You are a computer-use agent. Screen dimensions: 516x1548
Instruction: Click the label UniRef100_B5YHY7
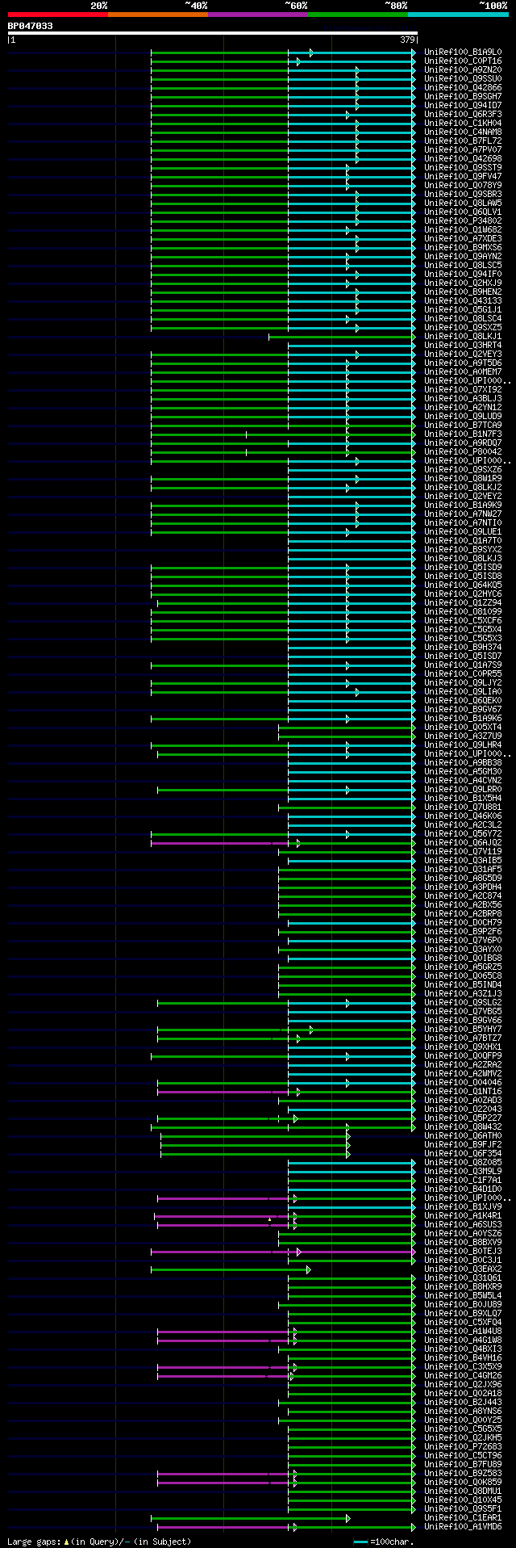[x=463, y=1029]
